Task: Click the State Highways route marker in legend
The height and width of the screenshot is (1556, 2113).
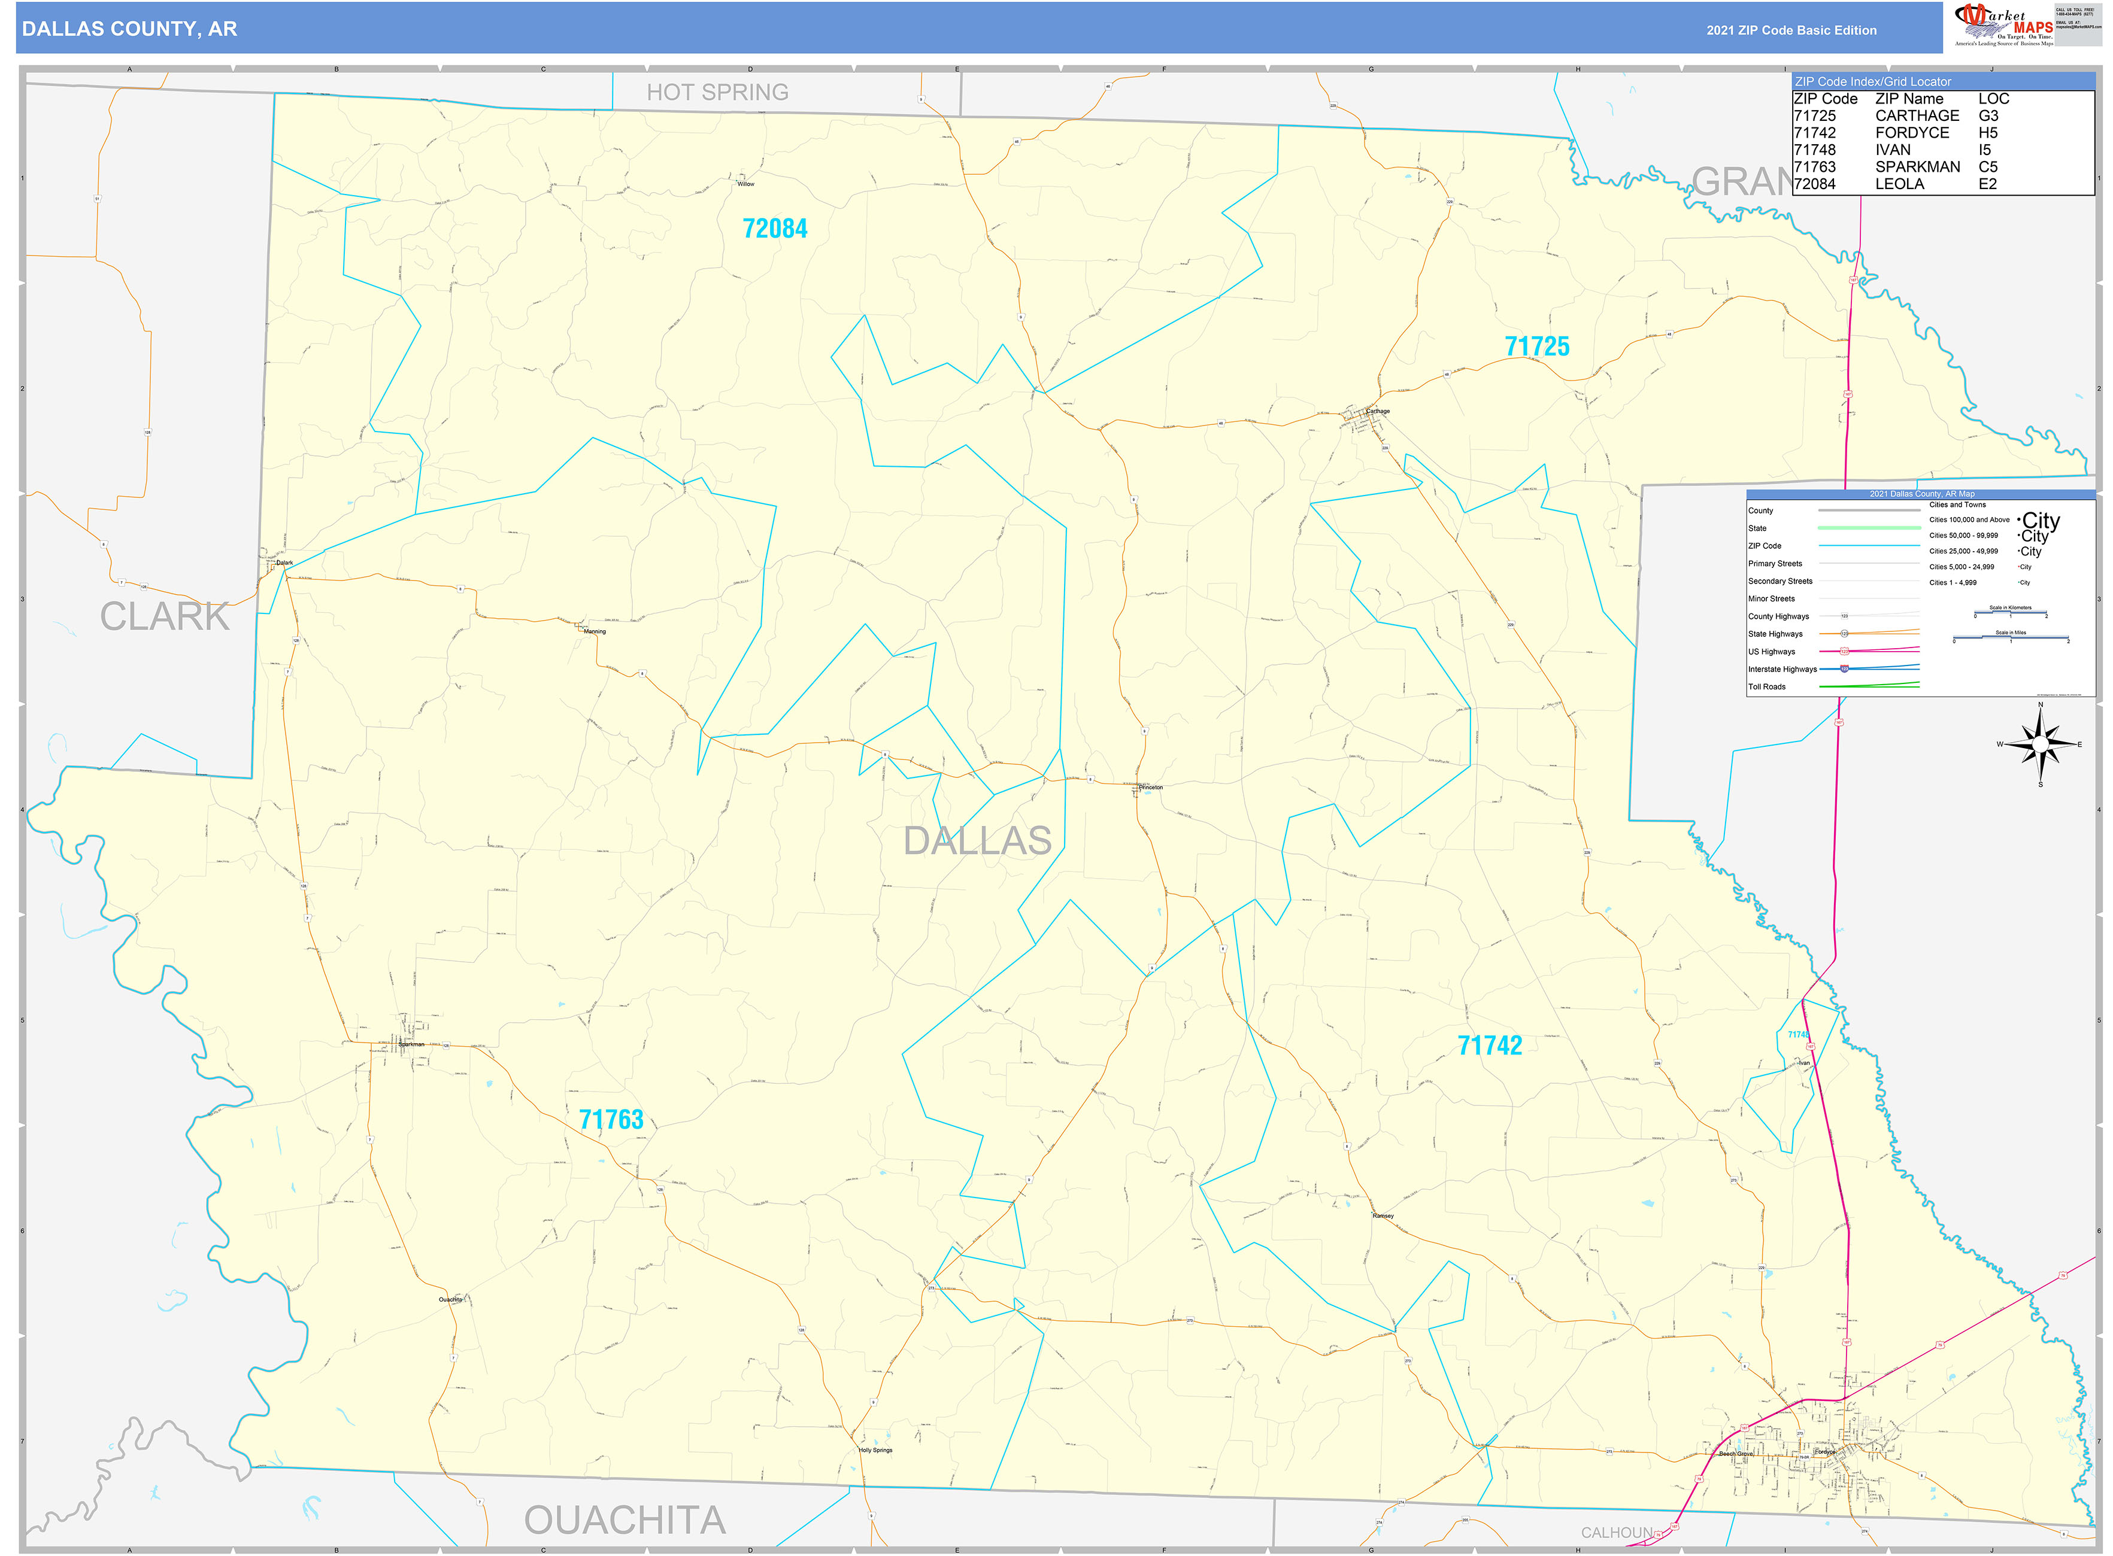Action: [1845, 634]
